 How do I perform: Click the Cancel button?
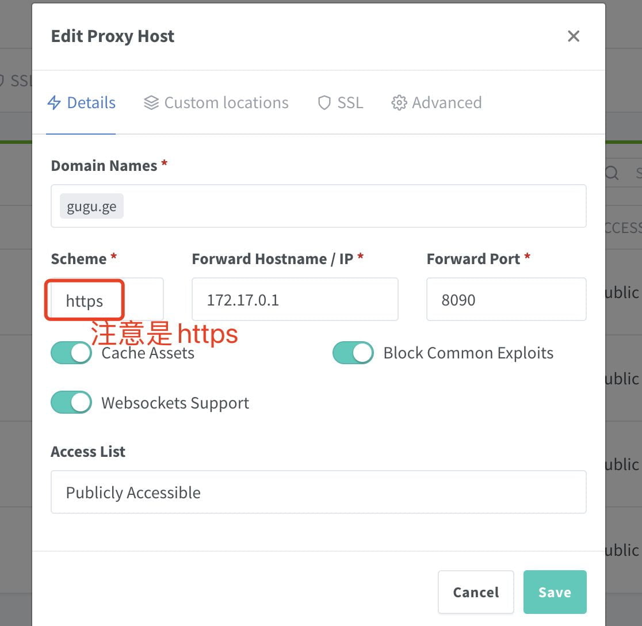click(x=476, y=592)
